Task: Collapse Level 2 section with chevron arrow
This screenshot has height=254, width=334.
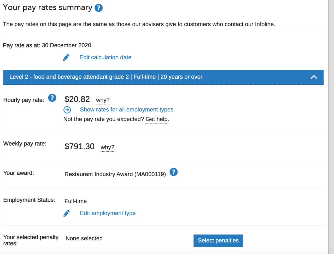Action: point(314,77)
